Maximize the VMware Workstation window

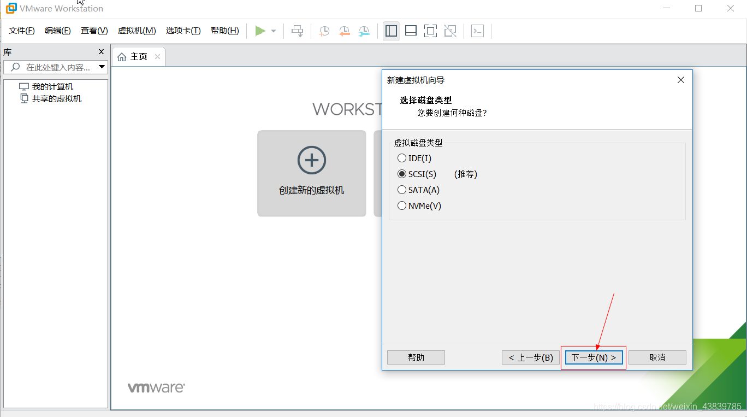pos(698,8)
